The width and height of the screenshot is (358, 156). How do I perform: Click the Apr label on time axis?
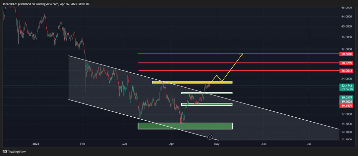171,144
